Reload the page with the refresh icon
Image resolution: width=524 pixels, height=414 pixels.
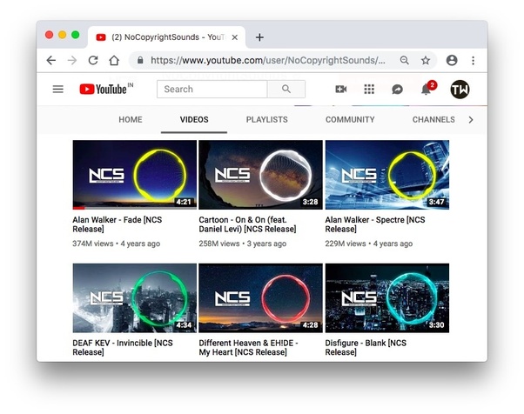click(93, 60)
